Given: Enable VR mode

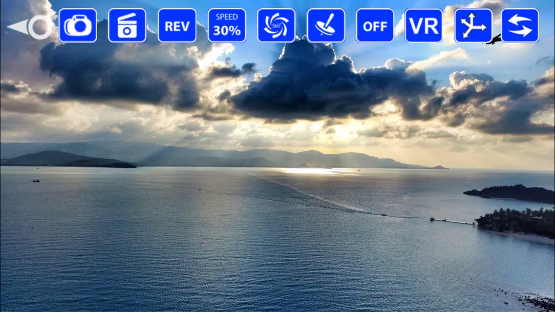Looking at the screenshot, I should click(x=424, y=25).
